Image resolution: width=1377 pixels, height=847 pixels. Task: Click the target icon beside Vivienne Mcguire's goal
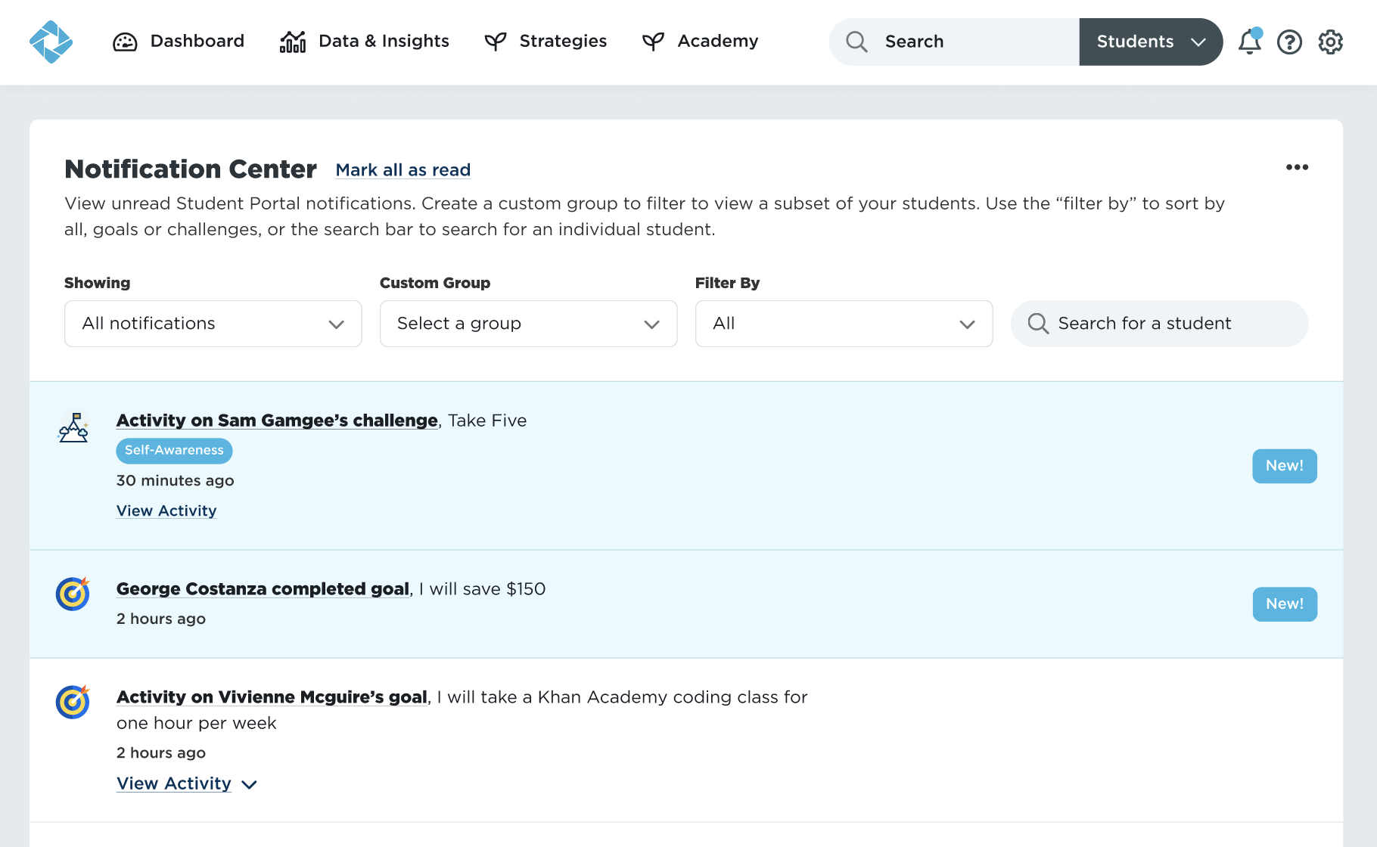pyautogui.click(x=73, y=702)
